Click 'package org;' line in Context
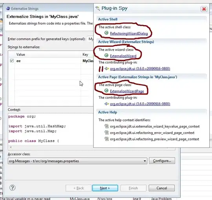Viewport: 212px width, 200px height. coord(22,116)
